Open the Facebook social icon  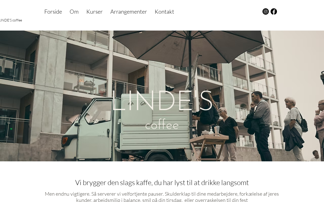coord(274,11)
